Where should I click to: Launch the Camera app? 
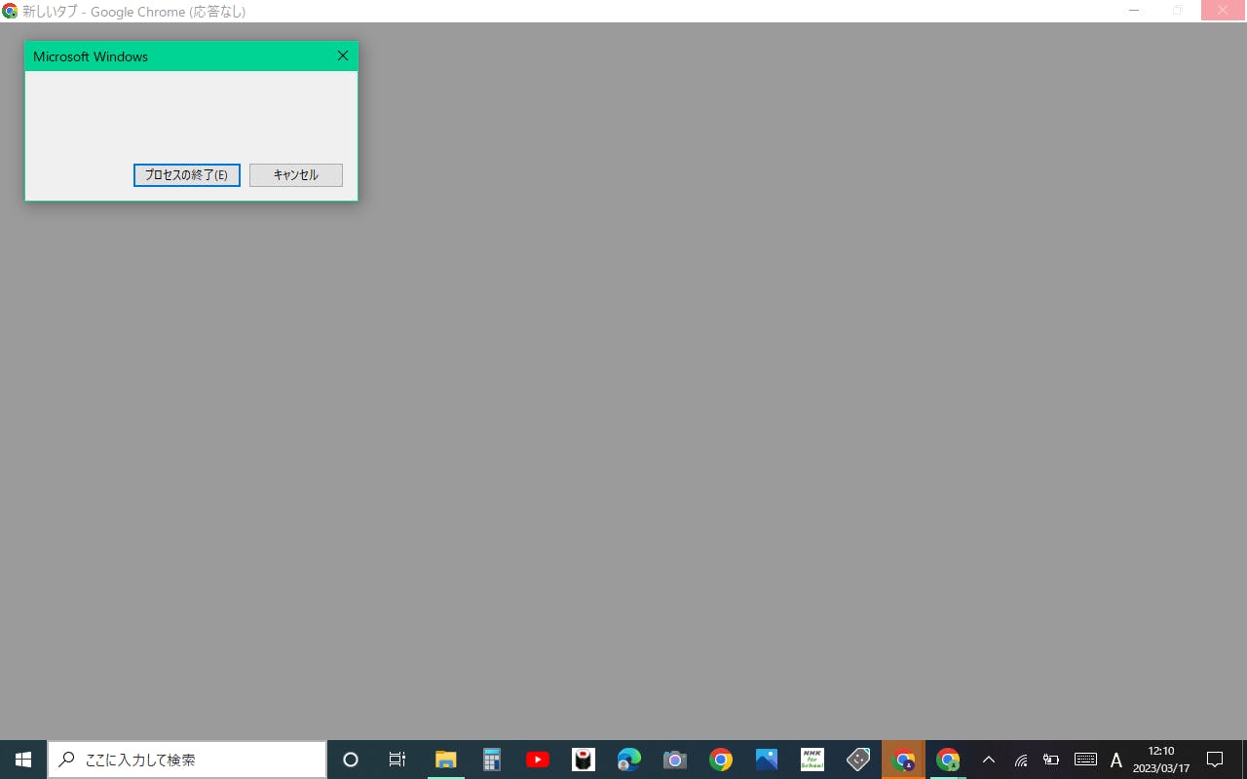point(674,760)
